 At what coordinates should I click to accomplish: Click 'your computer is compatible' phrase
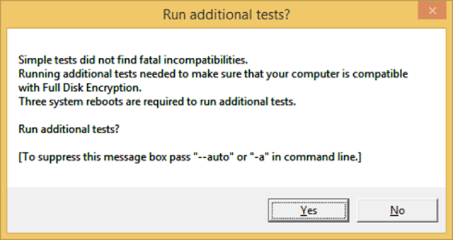337,74
